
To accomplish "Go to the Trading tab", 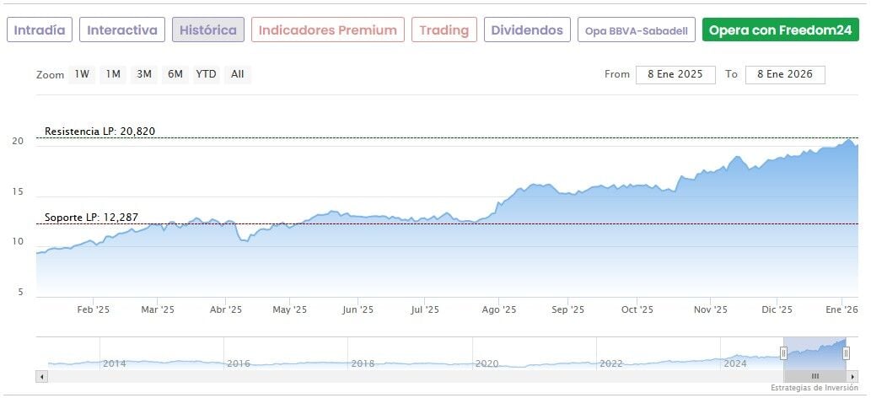I will (x=444, y=30).
